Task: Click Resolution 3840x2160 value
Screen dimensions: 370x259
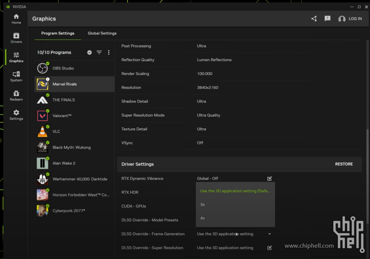Action: [207, 88]
